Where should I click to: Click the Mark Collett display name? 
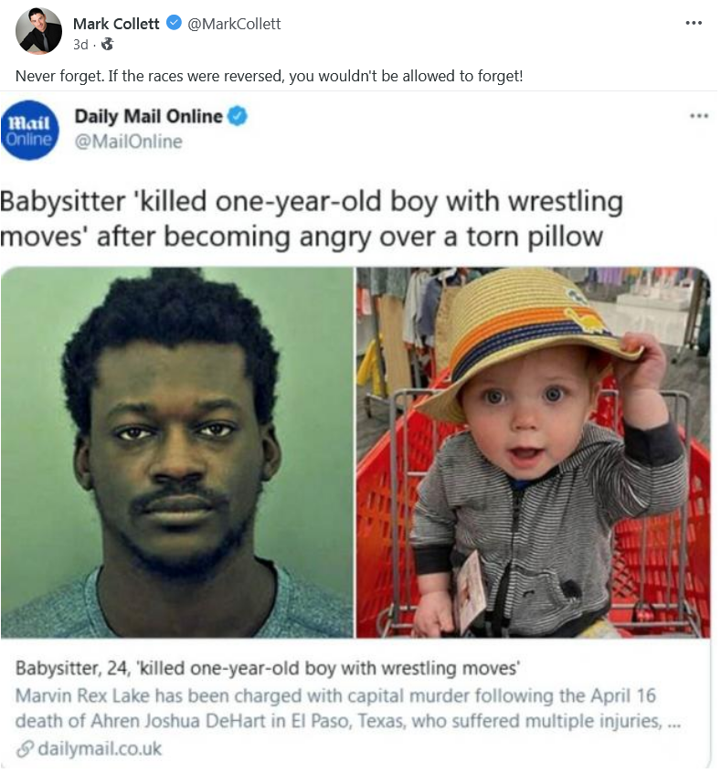coord(116,24)
